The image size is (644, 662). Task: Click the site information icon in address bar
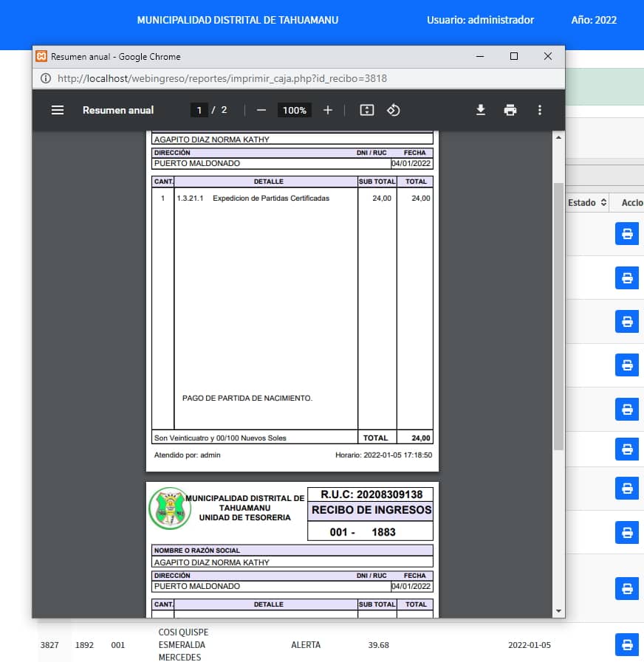(x=45, y=78)
